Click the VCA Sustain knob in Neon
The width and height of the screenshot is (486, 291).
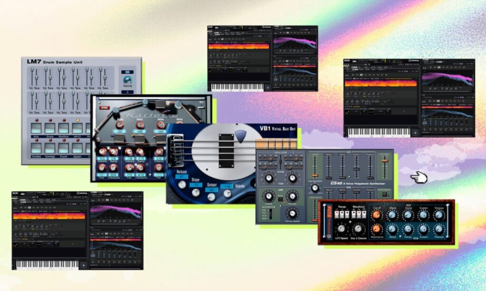pos(423,229)
